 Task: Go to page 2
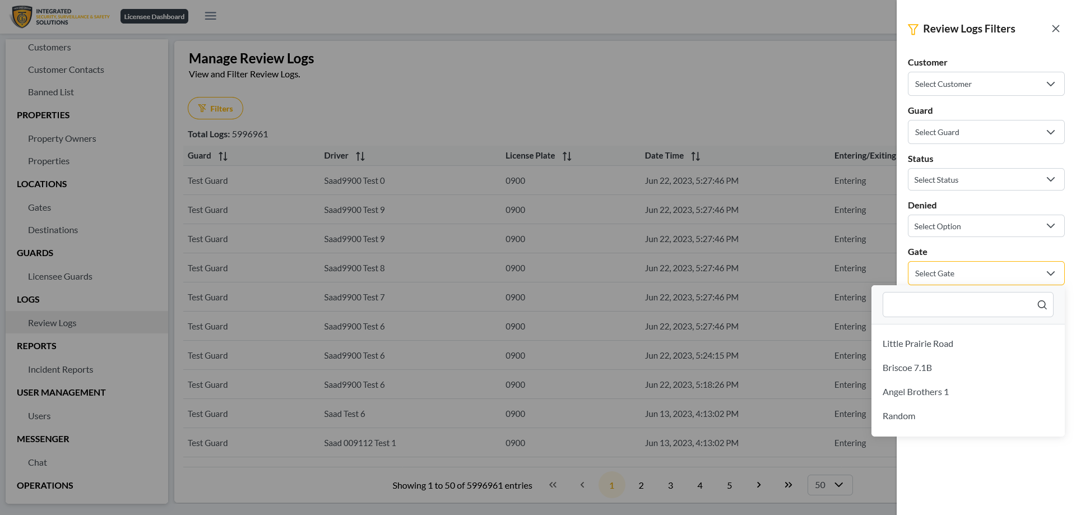[x=641, y=485]
